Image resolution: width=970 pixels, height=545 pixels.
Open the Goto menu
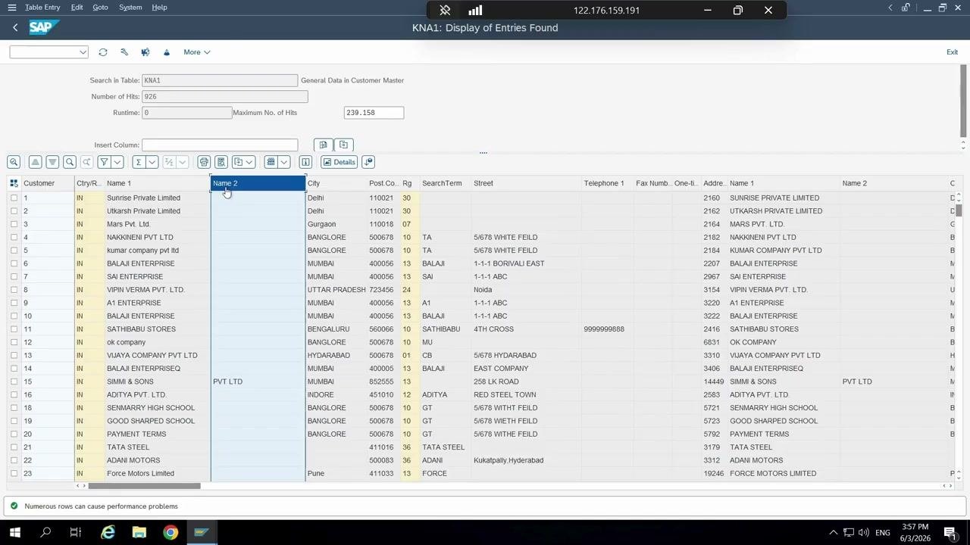[100, 8]
